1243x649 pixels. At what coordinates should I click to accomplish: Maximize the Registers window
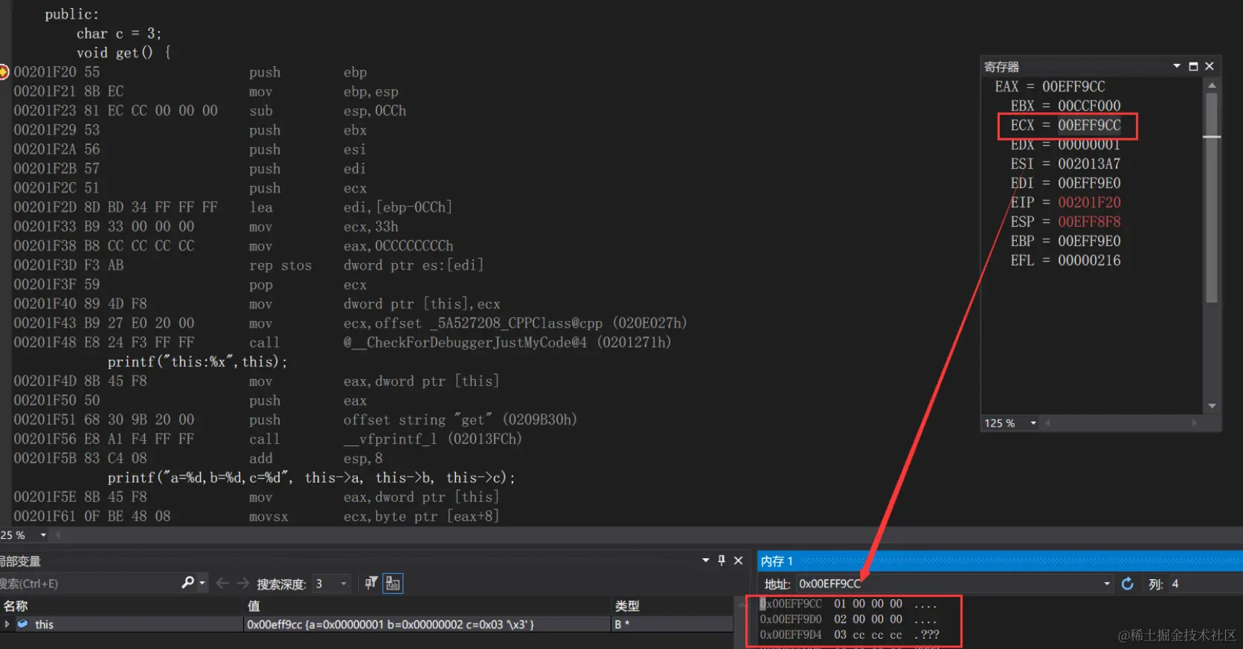[1193, 66]
